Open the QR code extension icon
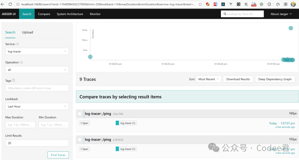 pyautogui.click(x=246, y=4)
